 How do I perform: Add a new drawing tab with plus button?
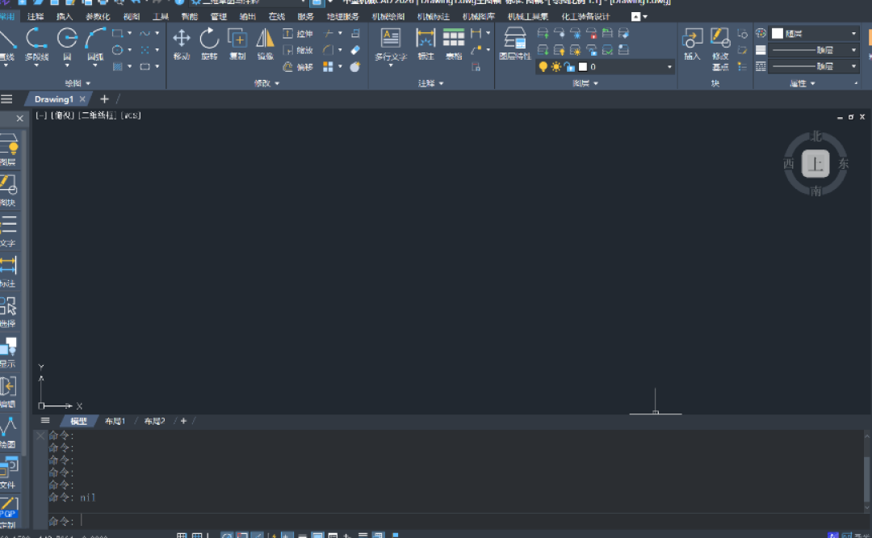104,99
